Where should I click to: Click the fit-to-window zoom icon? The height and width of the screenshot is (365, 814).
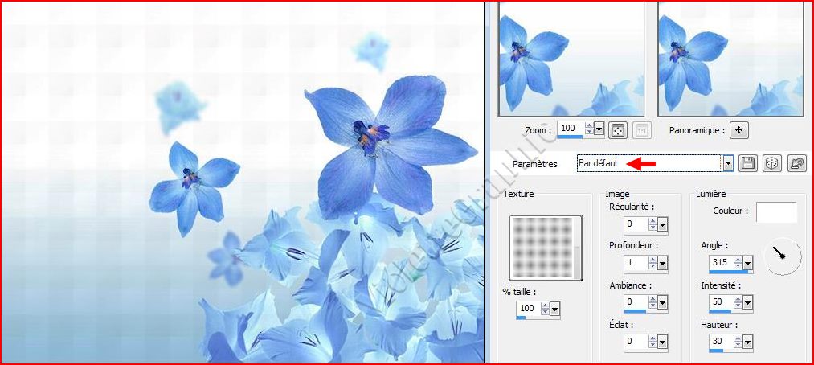coord(618,130)
